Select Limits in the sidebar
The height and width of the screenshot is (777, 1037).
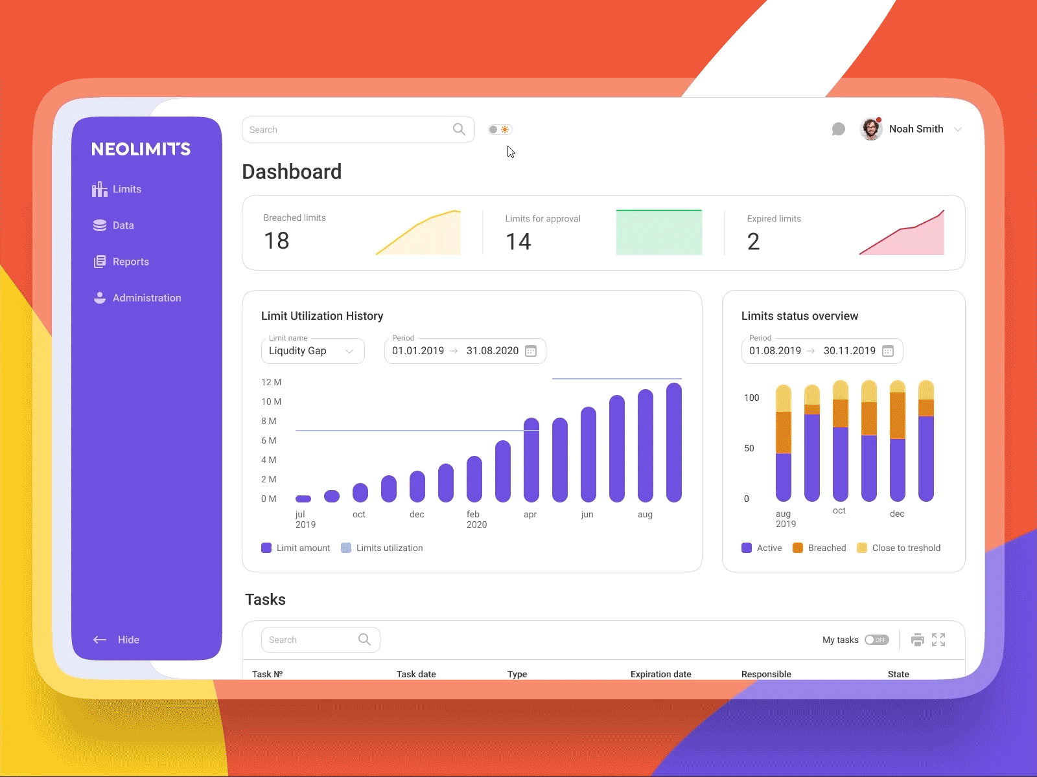coord(126,188)
